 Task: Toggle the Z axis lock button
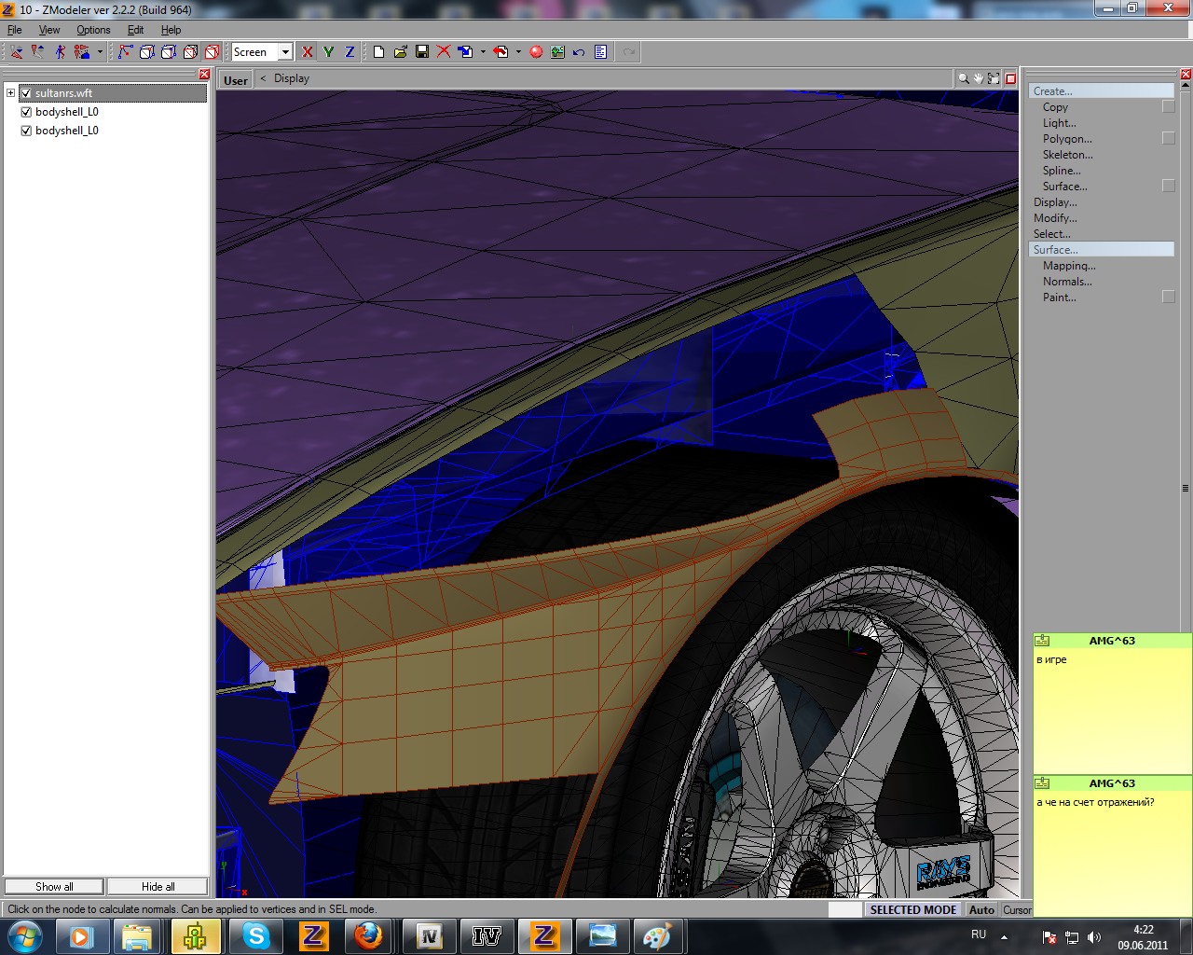click(350, 52)
